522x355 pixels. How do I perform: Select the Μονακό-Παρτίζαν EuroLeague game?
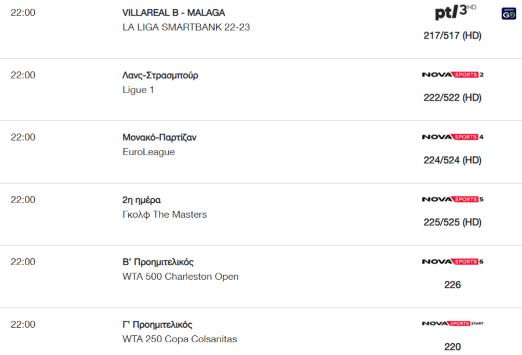pyautogui.click(x=159, y=137)
